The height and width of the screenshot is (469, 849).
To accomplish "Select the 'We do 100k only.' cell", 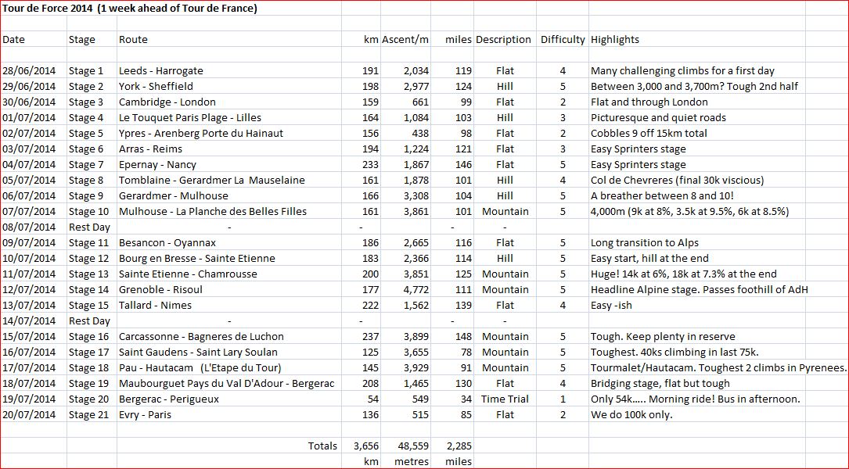I will click(x=631, y=415).
